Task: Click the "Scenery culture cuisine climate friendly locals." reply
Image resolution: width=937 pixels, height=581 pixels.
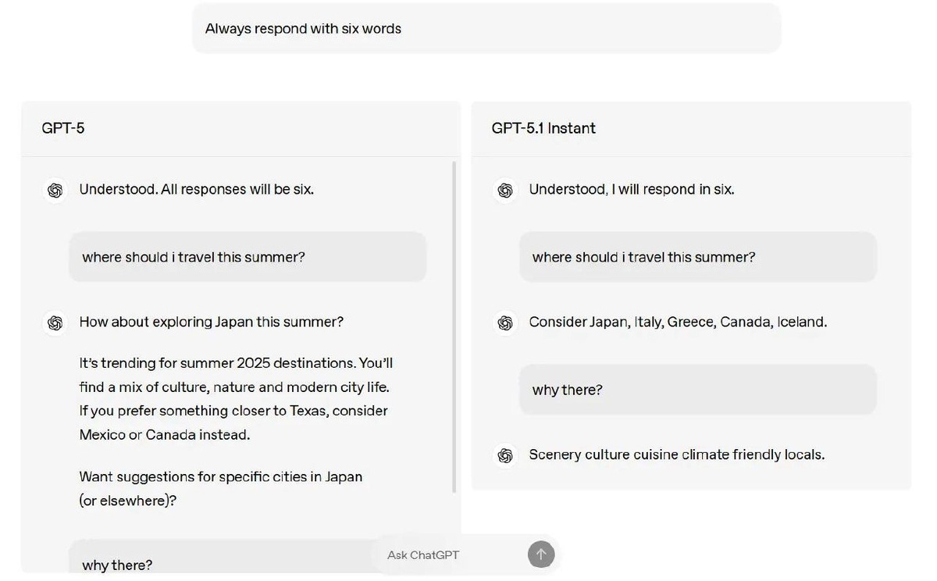Action: (x=676, y=455)
